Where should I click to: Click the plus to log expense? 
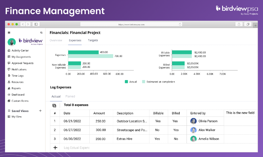click(x=55, y=148)
